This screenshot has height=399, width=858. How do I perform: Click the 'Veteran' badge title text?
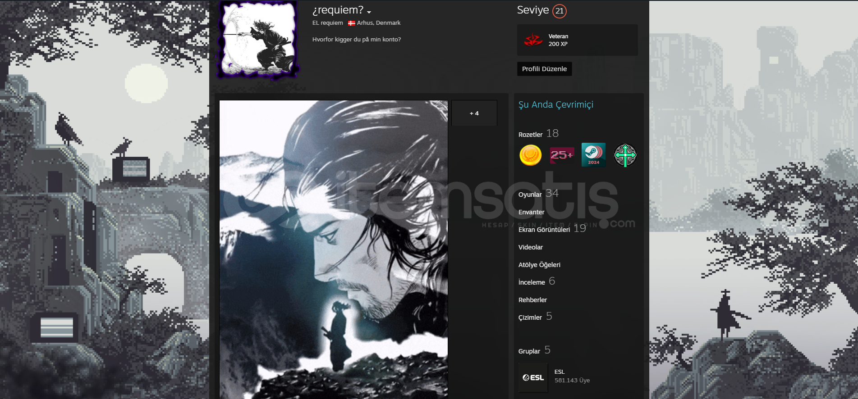pos(558,36)
